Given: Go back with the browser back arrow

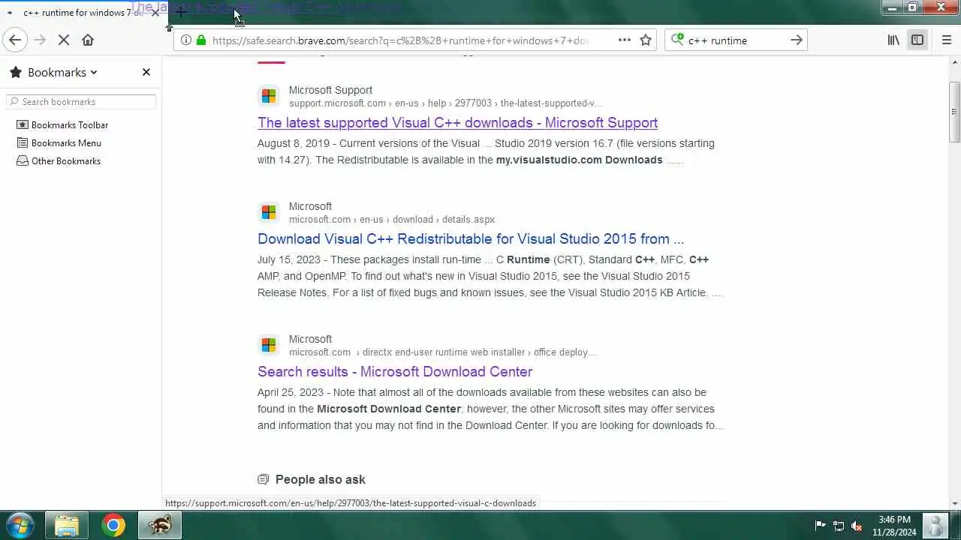Looking at the screenshot, I should click(x=15, y=40).
